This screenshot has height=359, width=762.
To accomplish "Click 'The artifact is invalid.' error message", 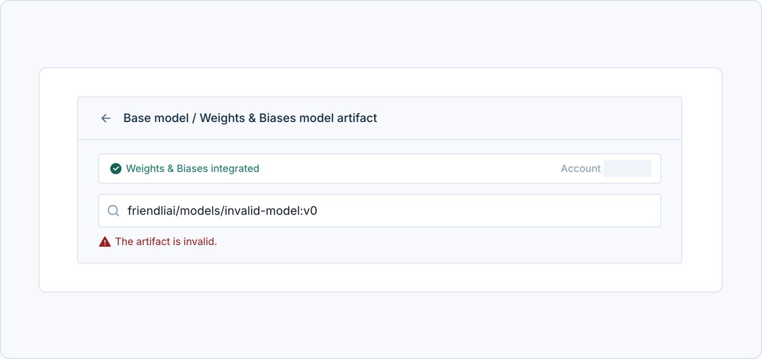I will [166, 241].
